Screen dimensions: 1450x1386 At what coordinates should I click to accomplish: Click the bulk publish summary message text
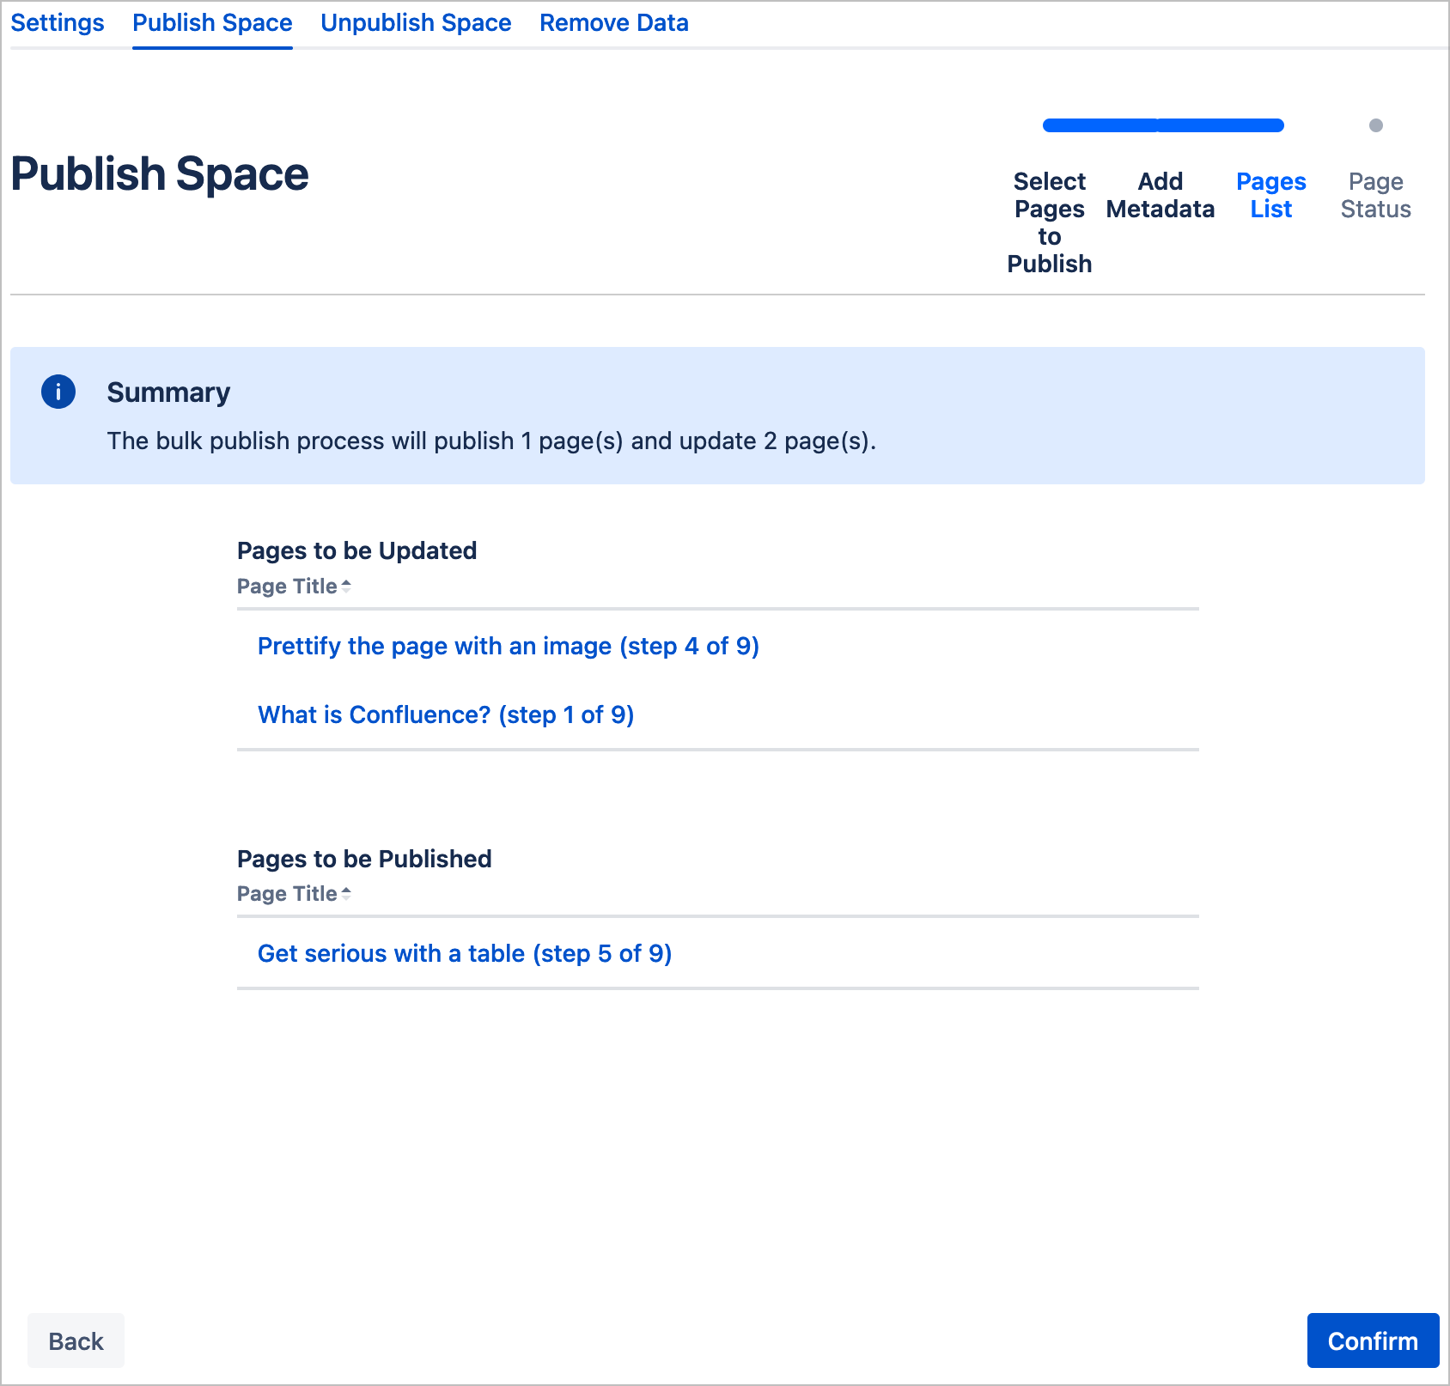(490, 441)
